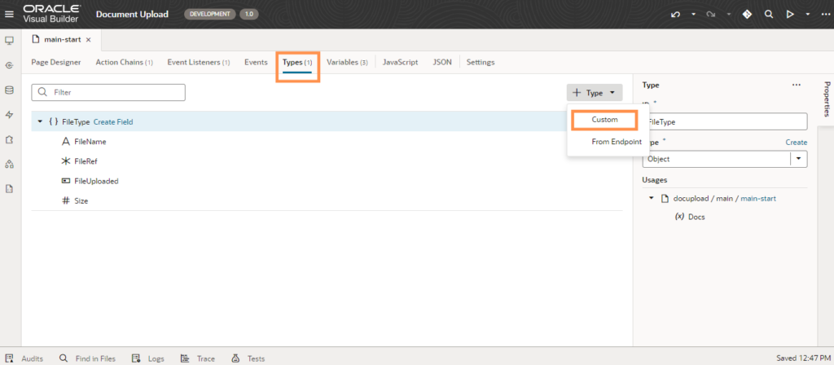Open the Git repository icon

pos(747,15)
